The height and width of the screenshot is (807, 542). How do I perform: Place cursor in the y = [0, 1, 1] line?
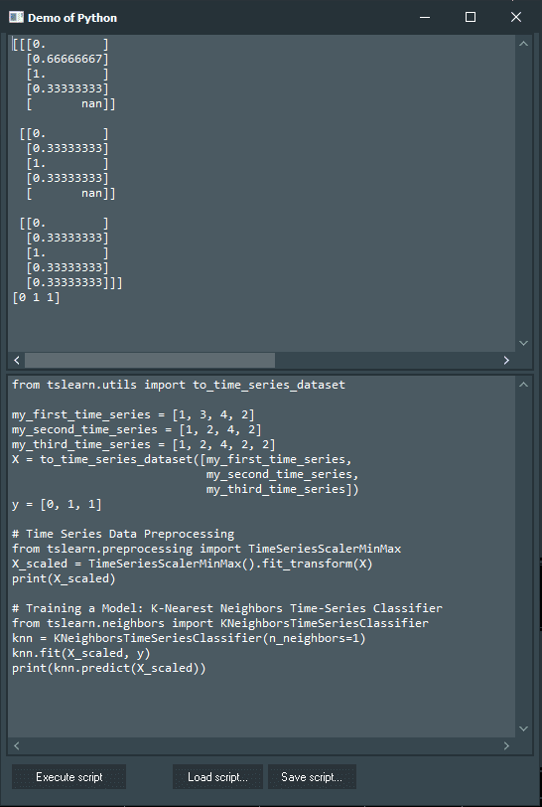(x=57, y=504)
